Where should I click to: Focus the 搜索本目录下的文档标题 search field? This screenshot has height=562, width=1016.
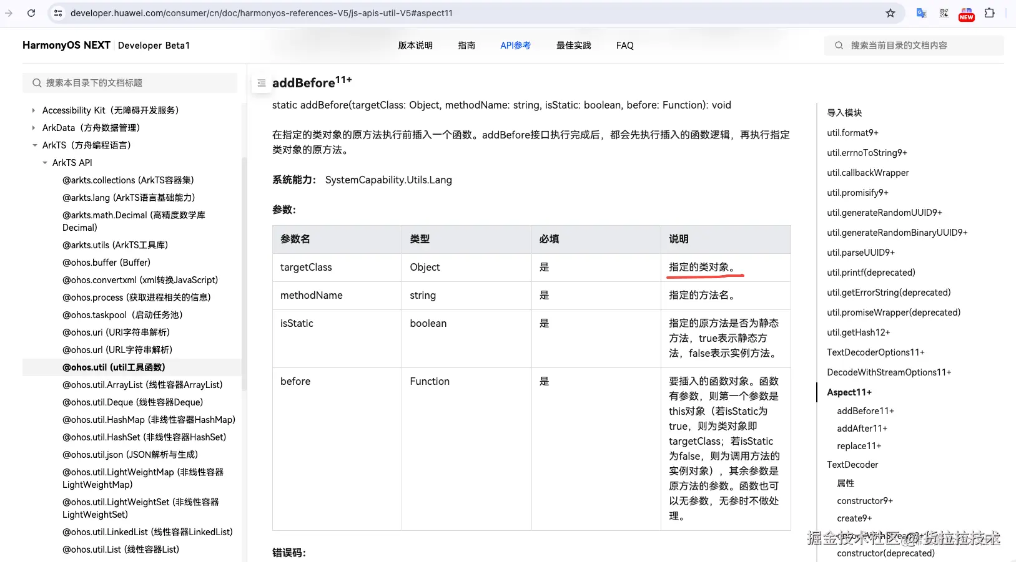point(130,83)
